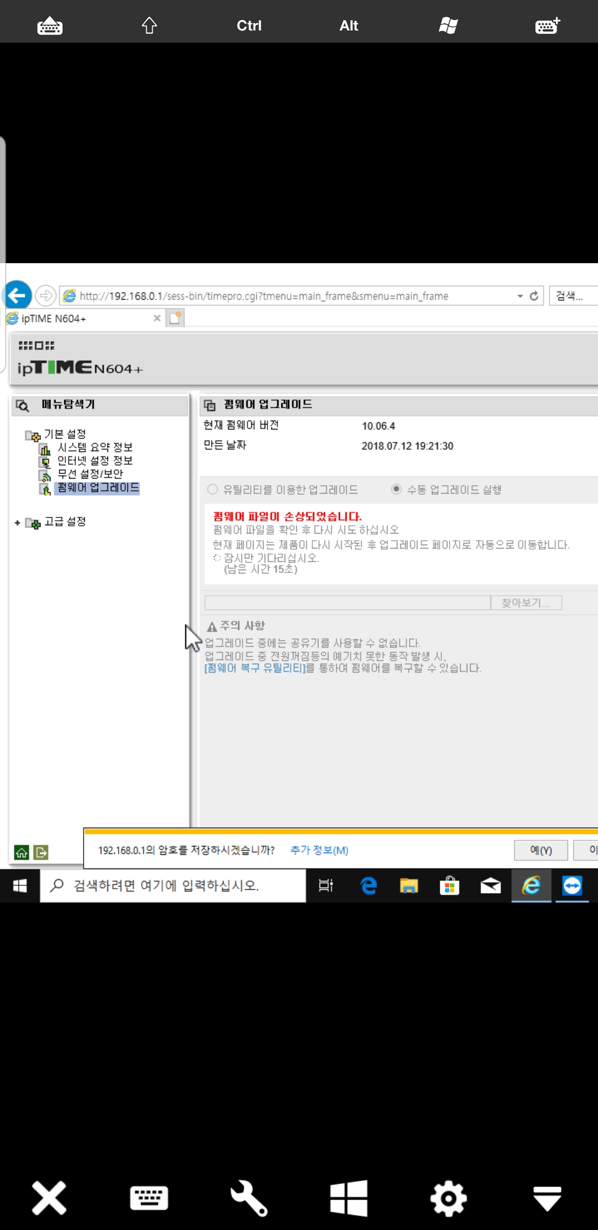Image resolution: width=598 pixels, height=1230 pixels.
Task: Collapse the 기본 설정 tree folder
Action: (33, 435)
